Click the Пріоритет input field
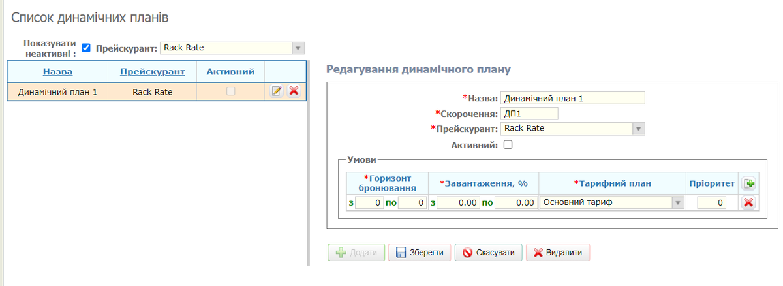The height and width of the screenshot is (286, 783). (x=711, y=203)
